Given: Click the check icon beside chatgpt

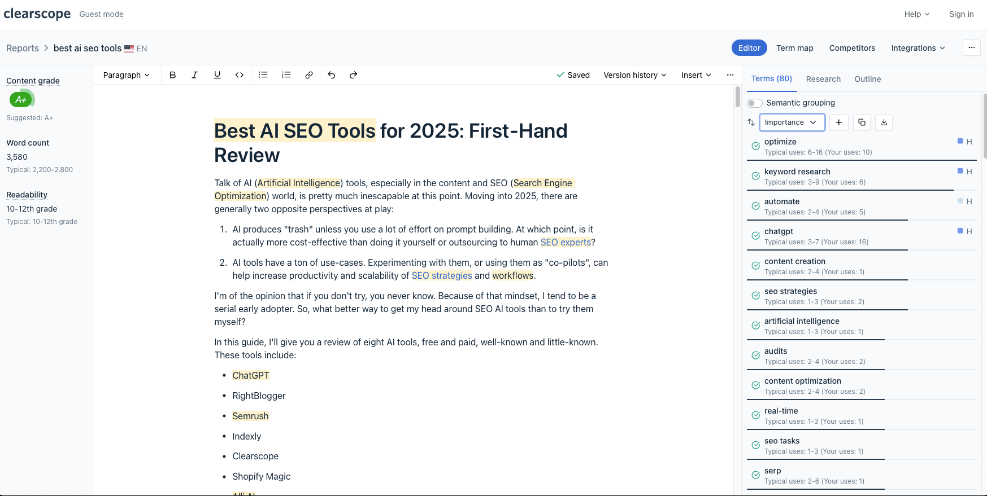Looking at the screenshot, I should click(x=756, y=236).
